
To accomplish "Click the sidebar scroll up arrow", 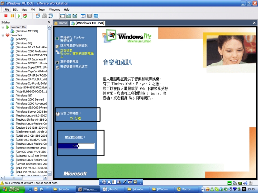I will [x=50, y=27].
